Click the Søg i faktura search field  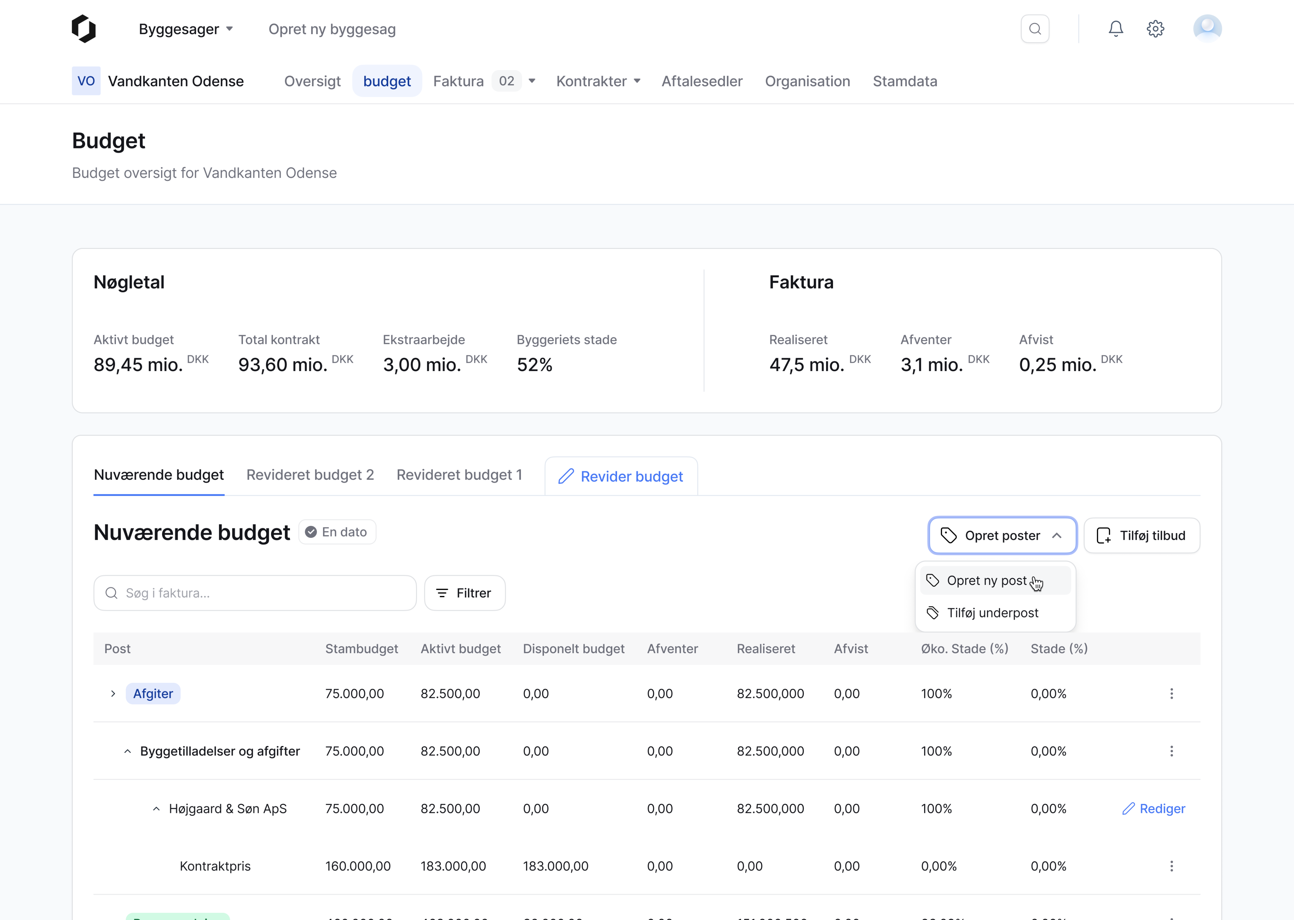point(255,593)
